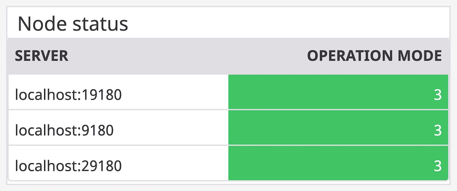The width and height of the screenshot is (457, 191).
Task: Click the word MODE in the header
Action: coord(419,56)
